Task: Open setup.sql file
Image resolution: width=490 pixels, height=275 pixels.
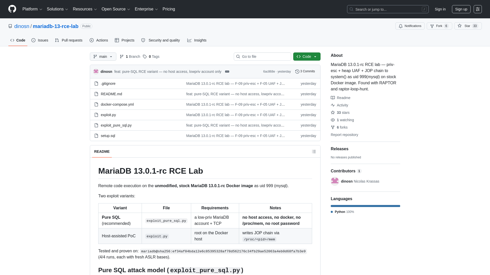Action: tap(108, 136)
